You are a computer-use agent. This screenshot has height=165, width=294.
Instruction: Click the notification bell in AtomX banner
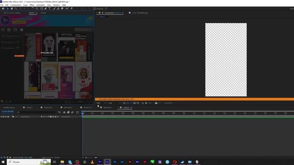[x=89, y=21]
